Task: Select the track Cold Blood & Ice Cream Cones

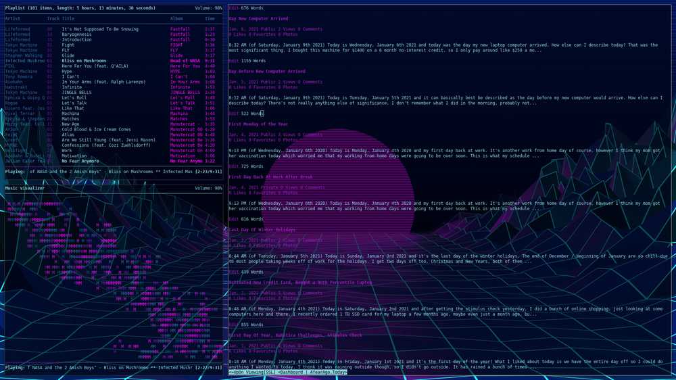Action: [96, 129]
